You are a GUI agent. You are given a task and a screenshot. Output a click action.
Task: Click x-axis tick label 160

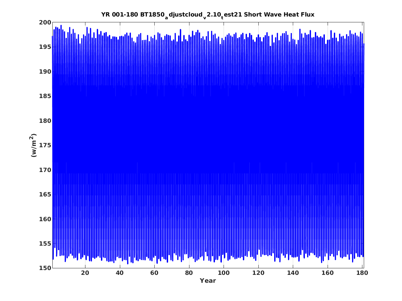328,273
